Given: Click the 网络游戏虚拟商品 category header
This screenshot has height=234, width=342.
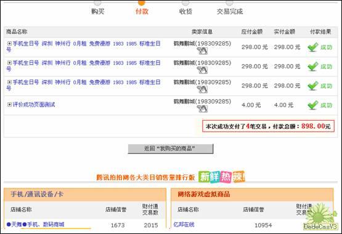Looking at the screenshot, I should pyautogui.click(x=204, y=194).
